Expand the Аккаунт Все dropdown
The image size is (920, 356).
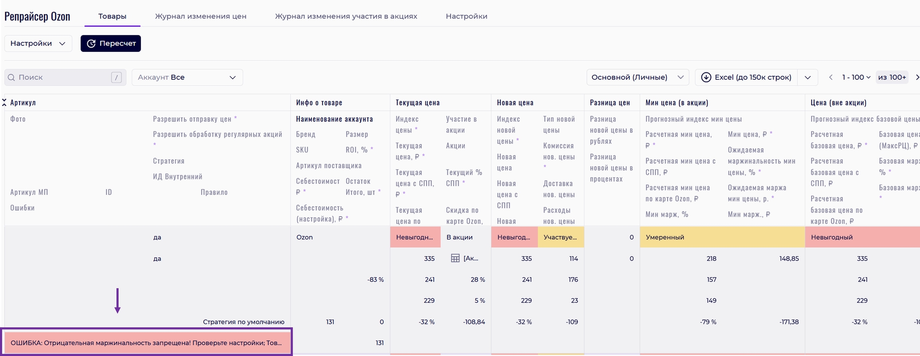coord(187,78)
